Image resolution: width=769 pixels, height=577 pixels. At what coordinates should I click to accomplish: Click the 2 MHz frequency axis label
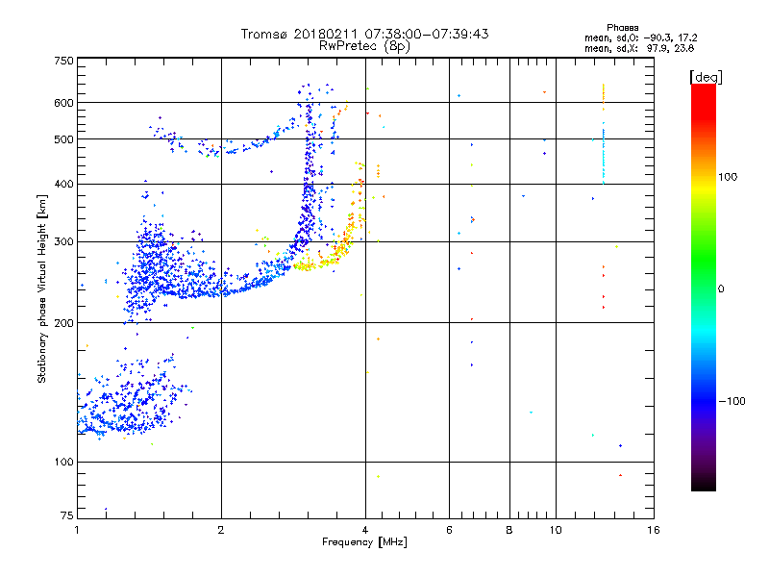[x=221, y=530]
